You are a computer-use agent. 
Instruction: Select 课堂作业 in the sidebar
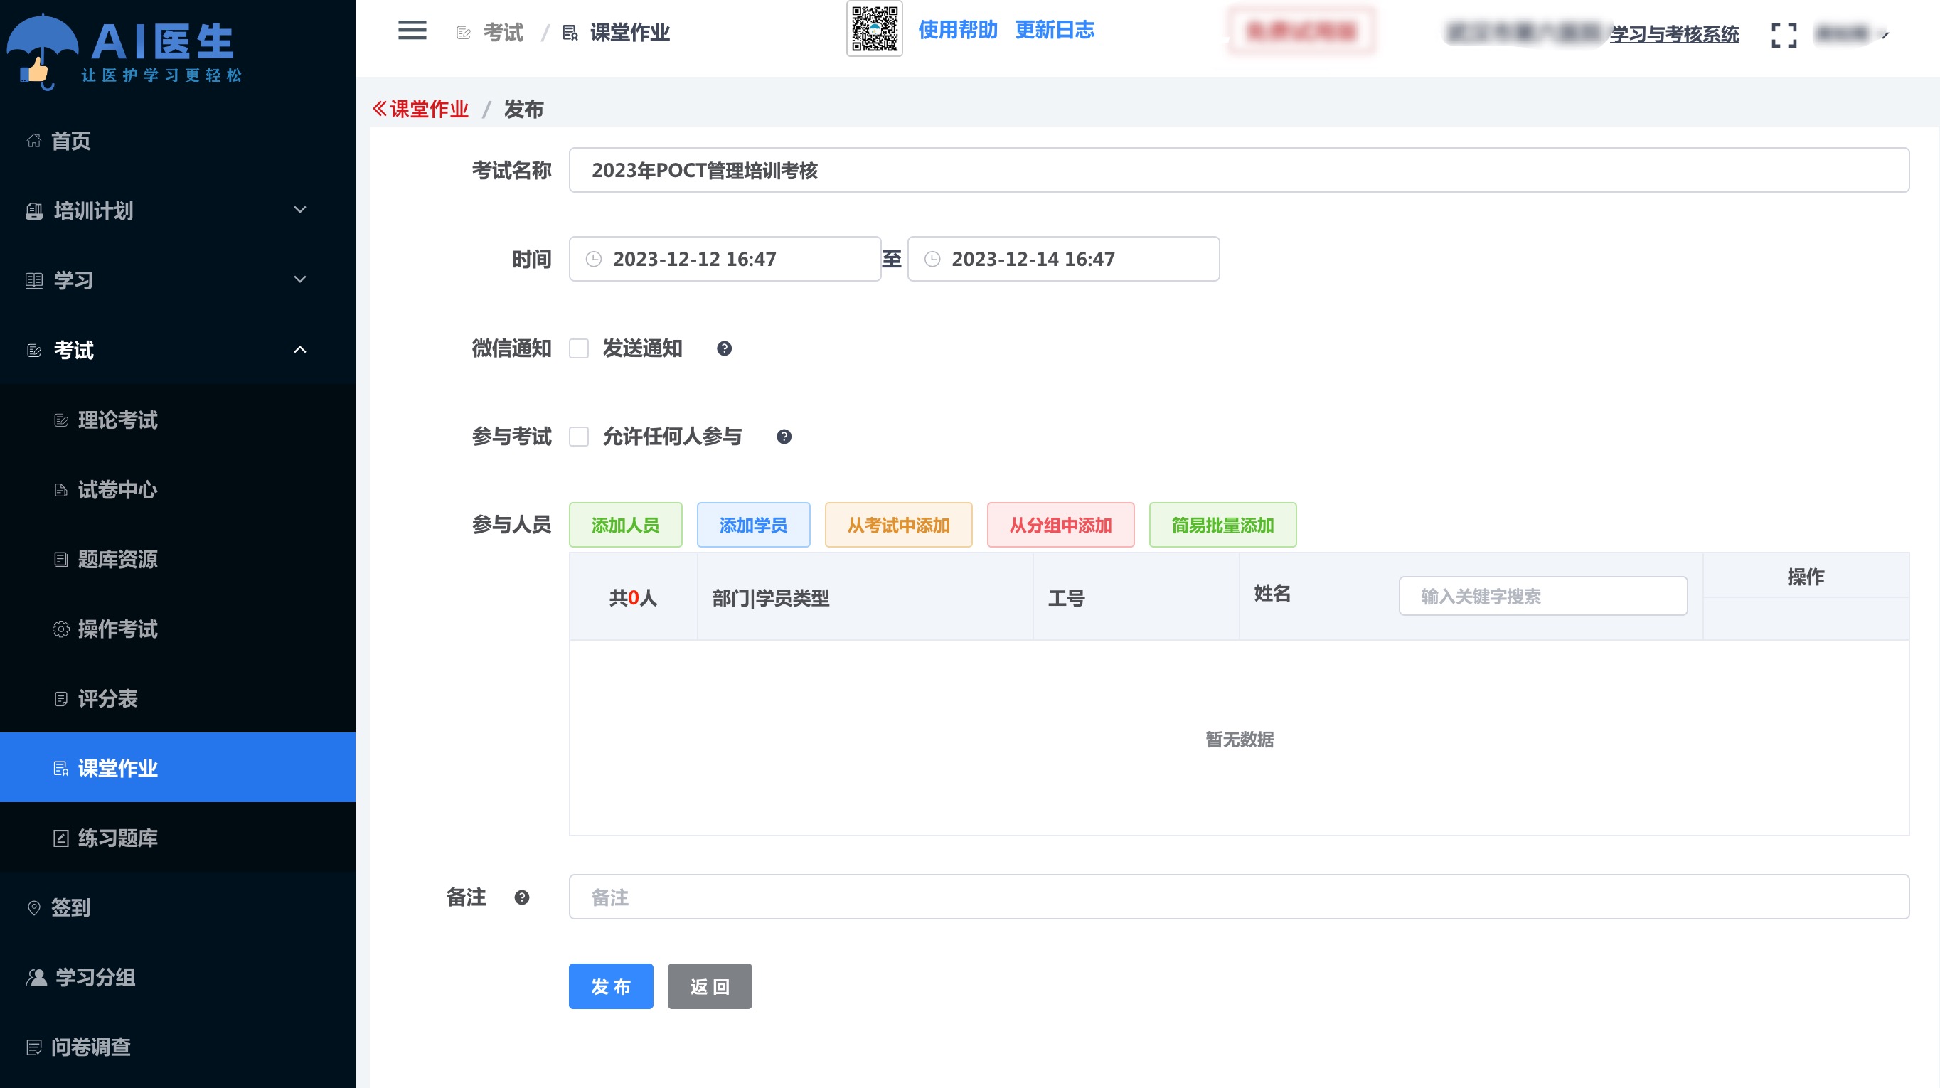click(x=178, y=767)
